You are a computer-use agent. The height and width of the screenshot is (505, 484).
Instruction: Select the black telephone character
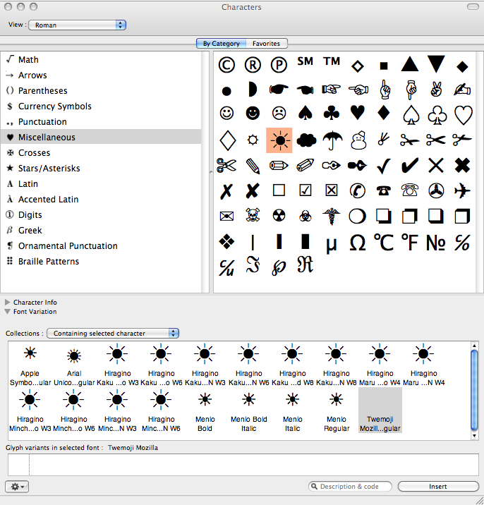[384, 190]
